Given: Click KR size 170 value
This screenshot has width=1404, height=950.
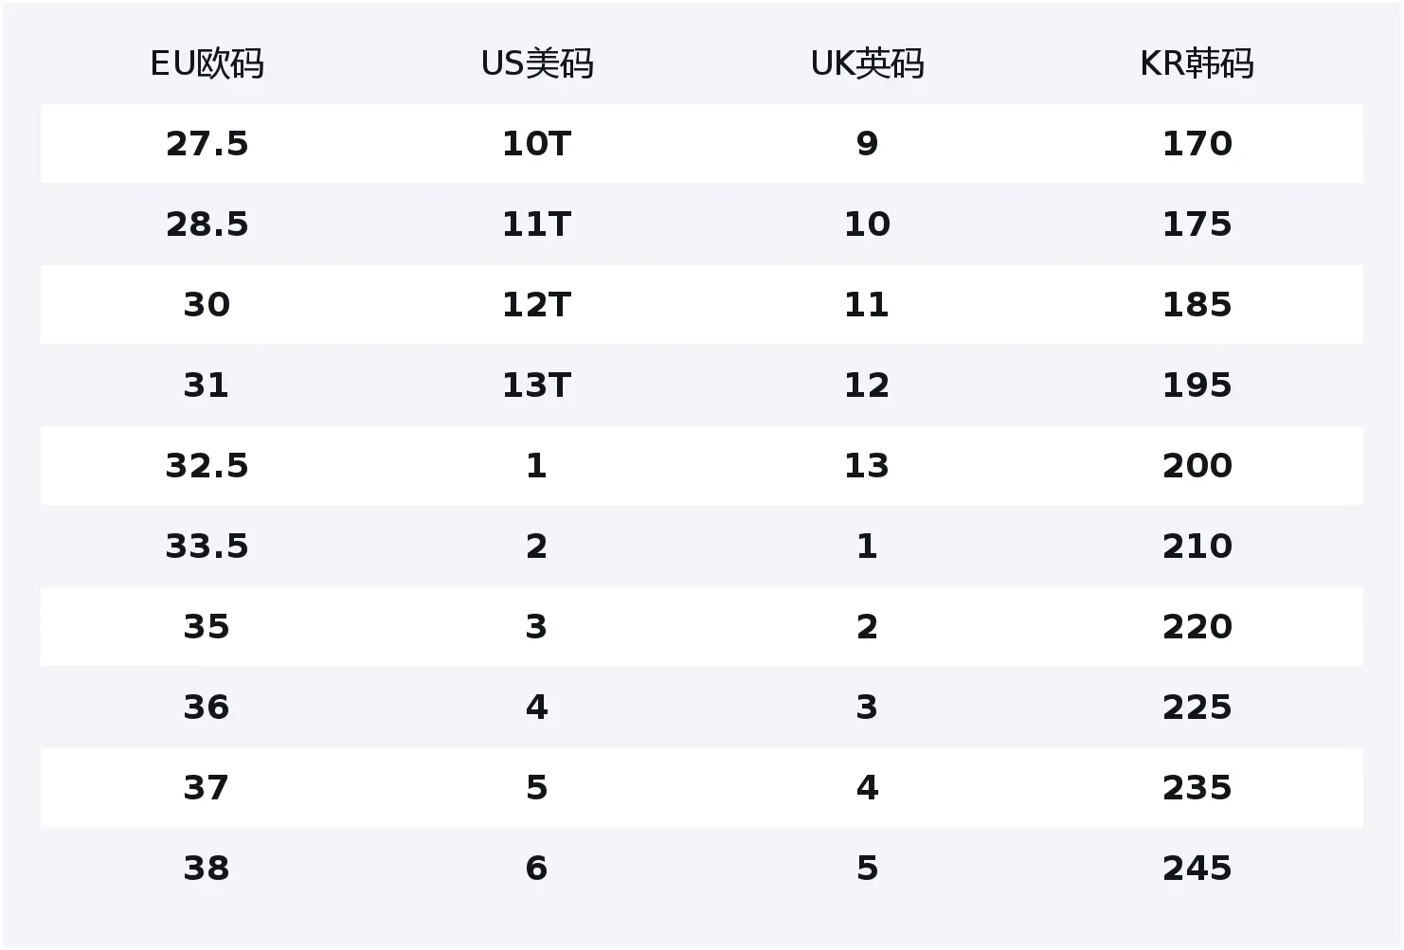Looking at the screenshot, I should pyautogui.click(x=1197, y=144).
